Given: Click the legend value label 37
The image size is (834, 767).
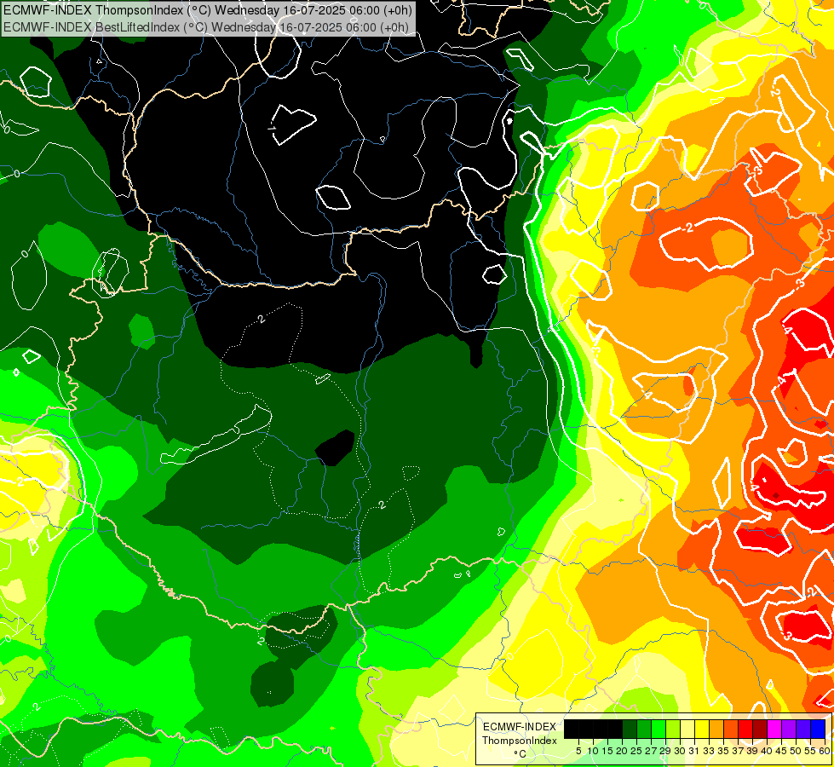Looking at the screenshot, I should point(738,751).
